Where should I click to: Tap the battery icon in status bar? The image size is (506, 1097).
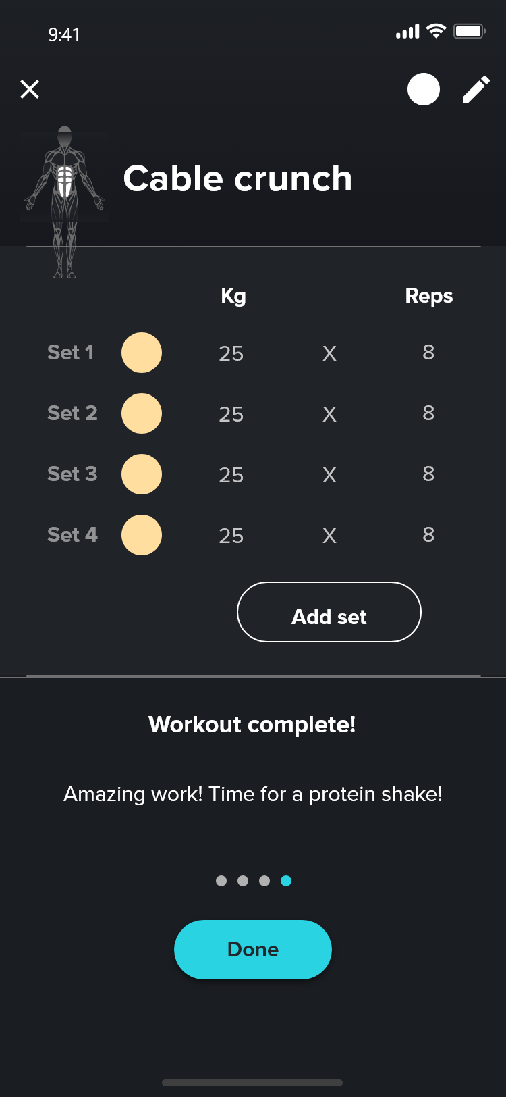(x=469, y=31)
